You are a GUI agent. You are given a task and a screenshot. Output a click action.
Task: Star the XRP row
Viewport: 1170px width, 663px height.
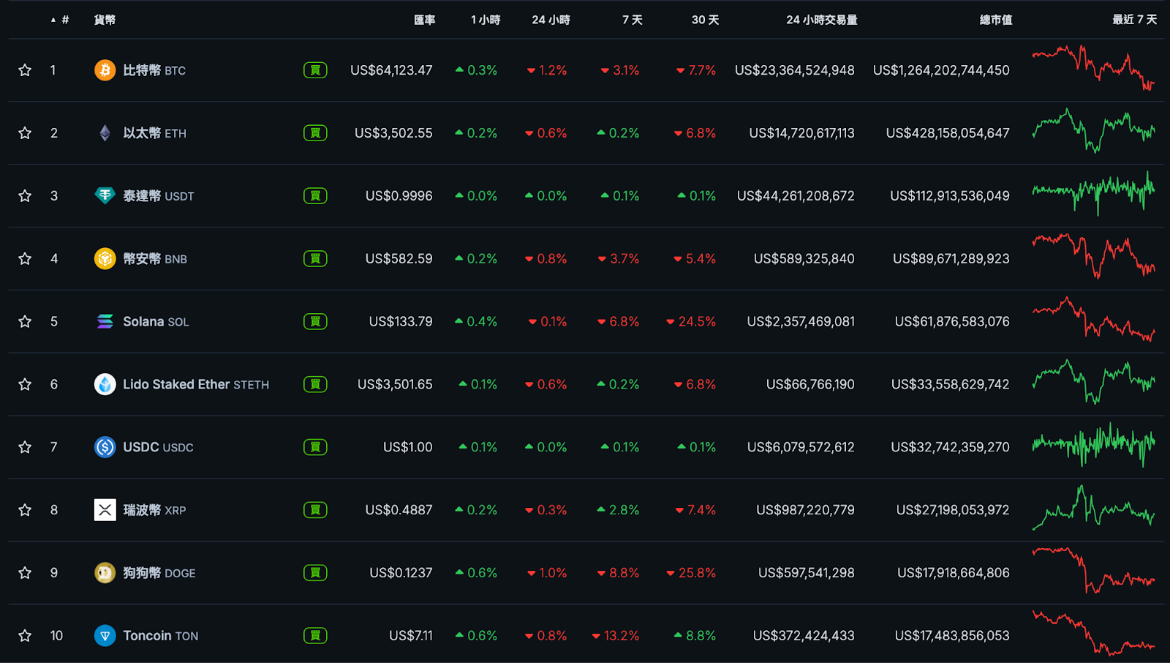25,510
